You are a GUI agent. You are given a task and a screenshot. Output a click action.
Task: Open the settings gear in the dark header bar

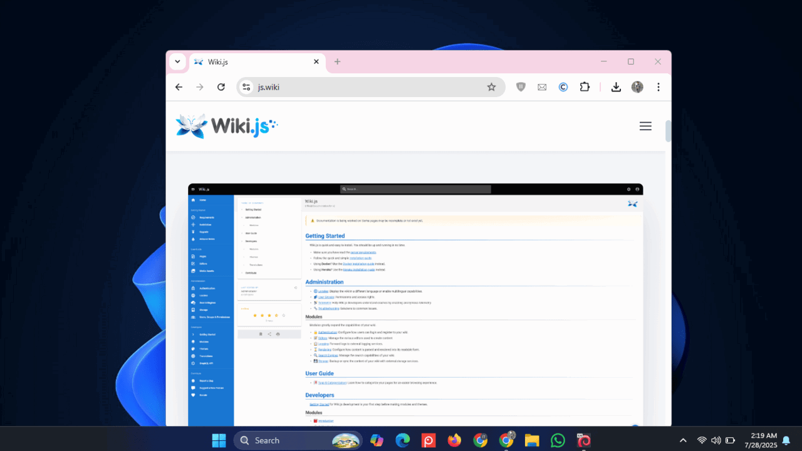tap(628, 189)
